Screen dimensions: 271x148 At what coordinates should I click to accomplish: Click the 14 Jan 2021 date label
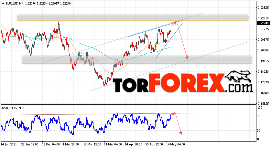click(9, 144)
